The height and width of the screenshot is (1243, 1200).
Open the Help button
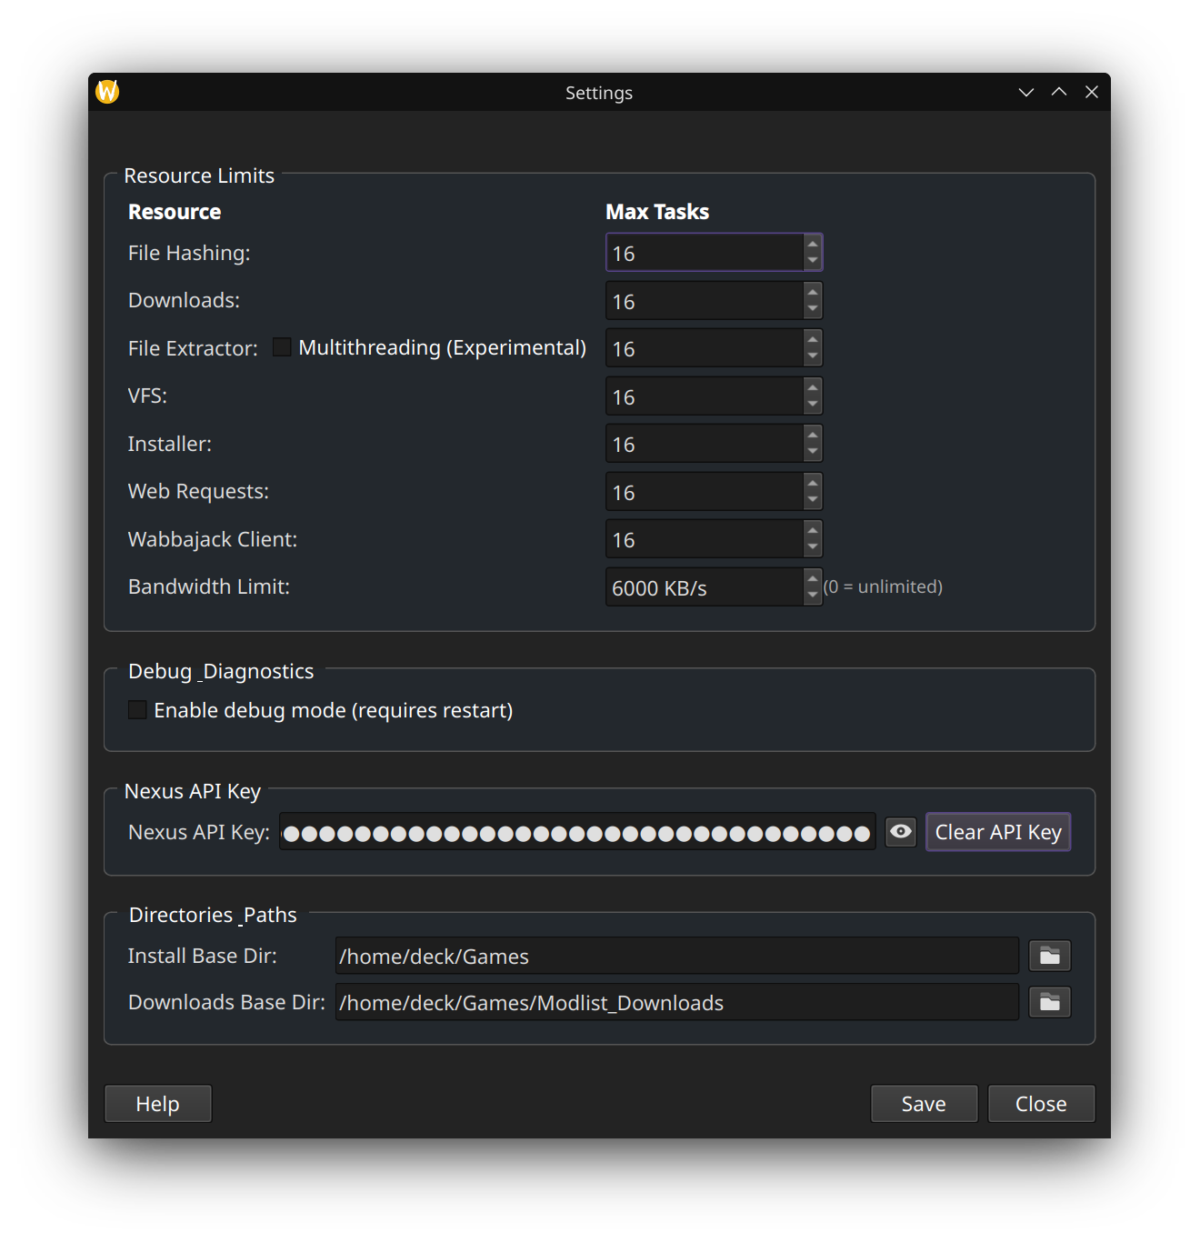(157, 1104)
